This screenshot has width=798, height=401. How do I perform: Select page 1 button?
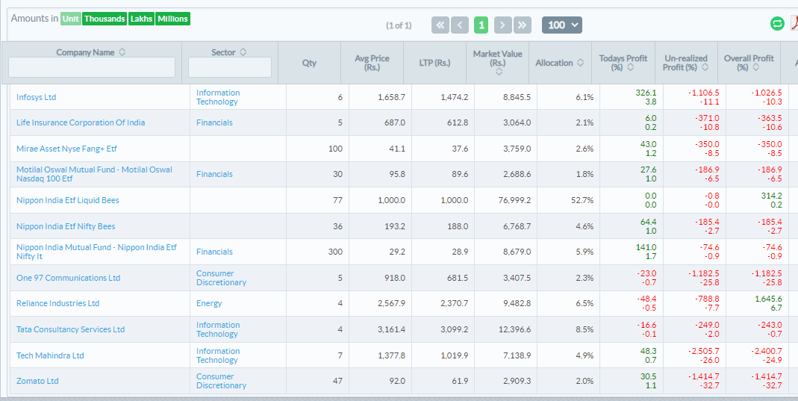481,25
